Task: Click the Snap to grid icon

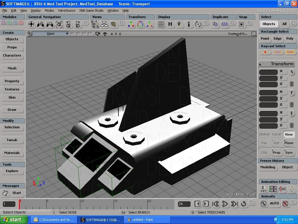Action: click(x=241, y=24)
